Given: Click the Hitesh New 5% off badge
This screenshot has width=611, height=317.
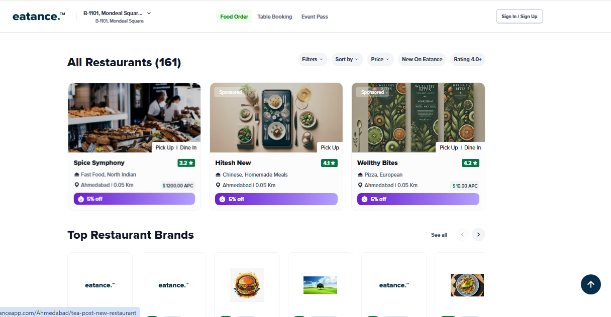Looking at the screenshot, I should point(276,199).
